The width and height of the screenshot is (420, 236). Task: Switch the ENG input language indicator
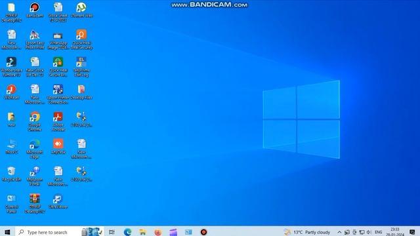(x=378, y=232)
